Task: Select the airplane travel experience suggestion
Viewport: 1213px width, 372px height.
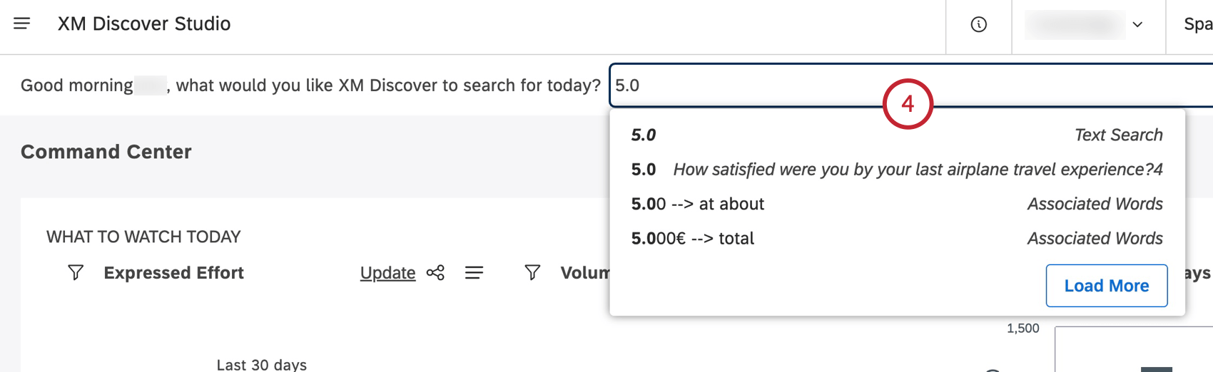Action: (896, 170)
